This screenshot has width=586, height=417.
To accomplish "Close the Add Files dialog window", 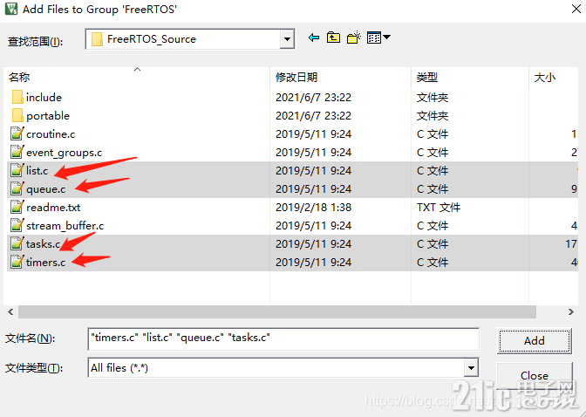I will click(576, 9).
